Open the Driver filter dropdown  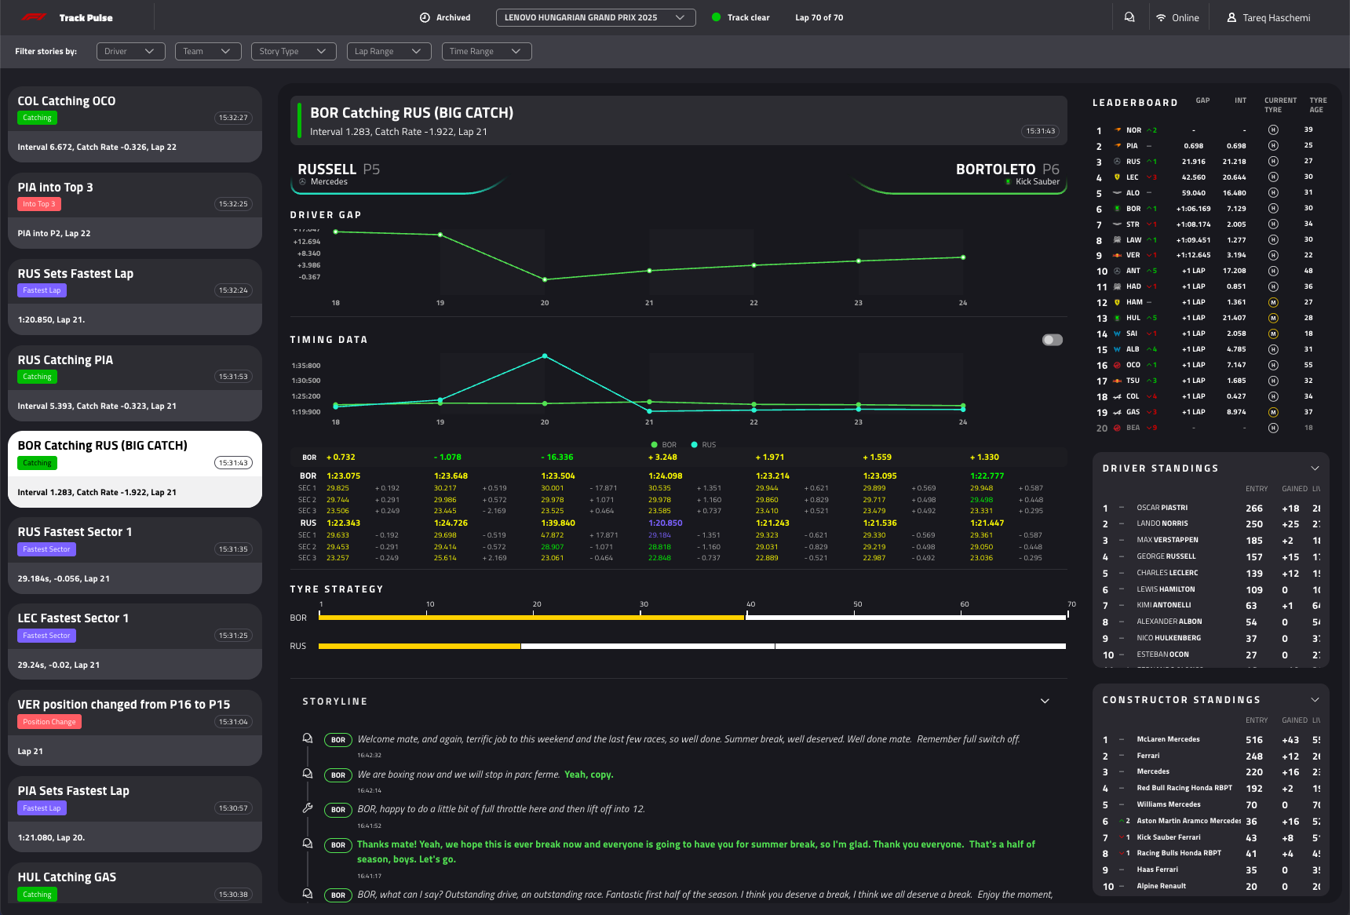tap(130, 51)
